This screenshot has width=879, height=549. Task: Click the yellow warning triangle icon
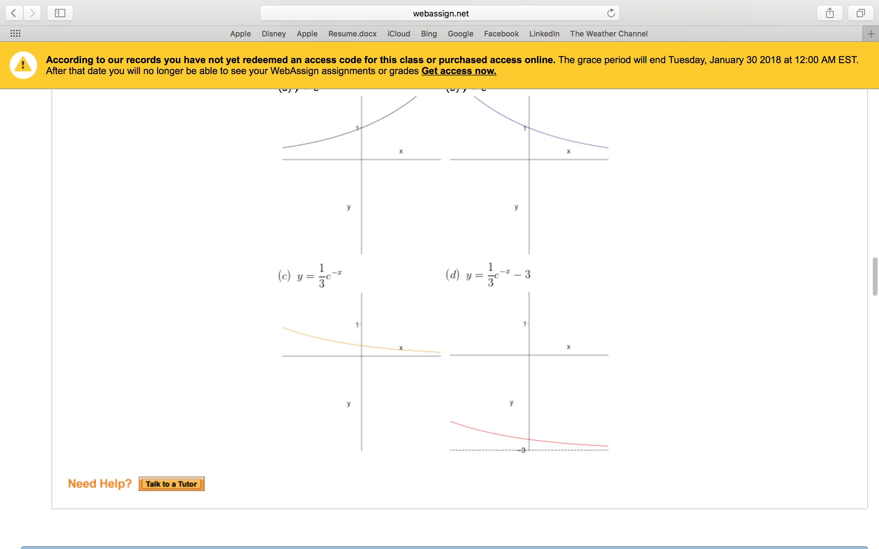23,65
